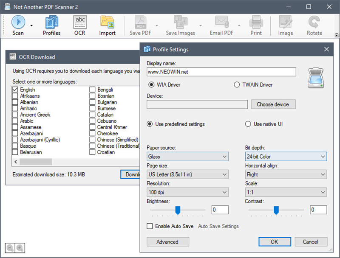Click the zoom in magnifier icon
The width and height of the screenshot is (340, 258).
20,248
